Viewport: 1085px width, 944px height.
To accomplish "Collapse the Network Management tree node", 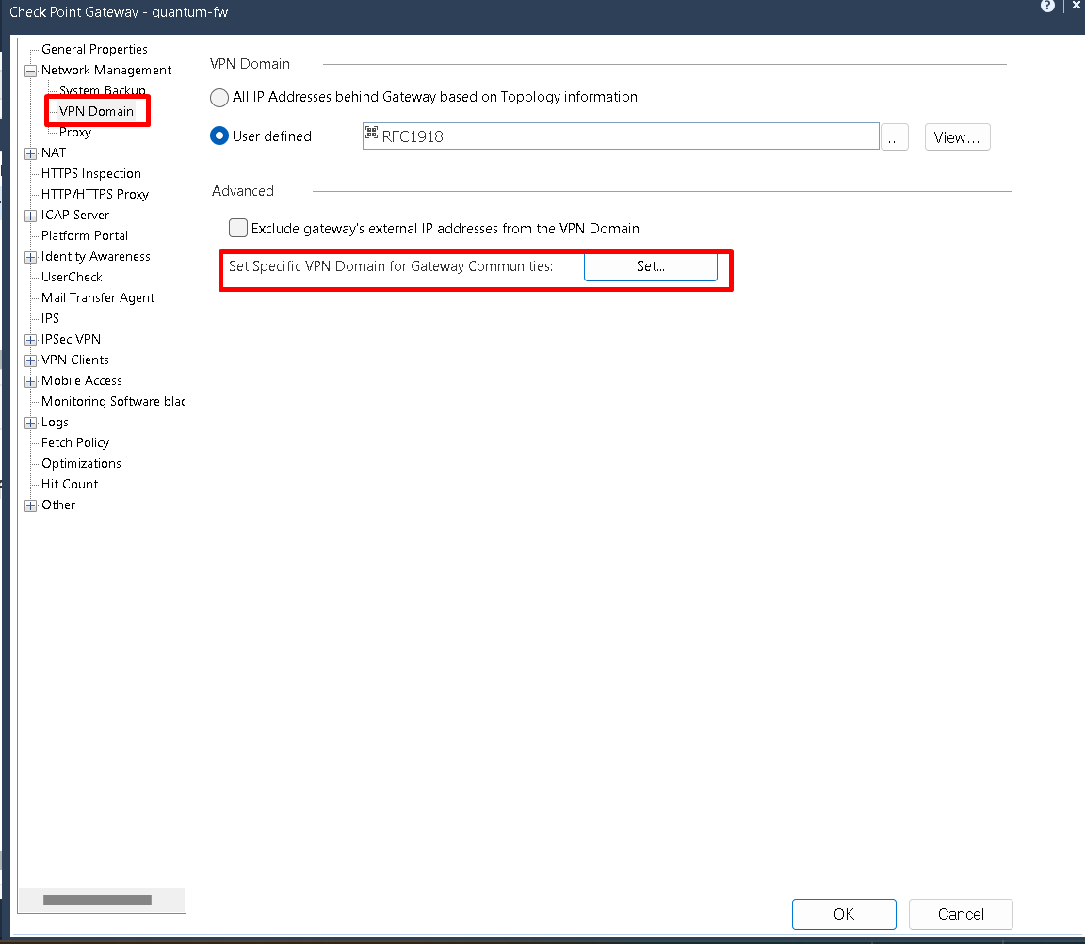I will point(30,71).
